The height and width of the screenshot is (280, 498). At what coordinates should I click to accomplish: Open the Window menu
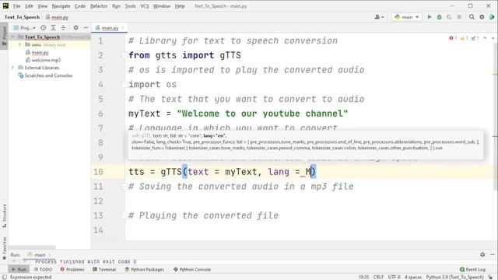162,6
